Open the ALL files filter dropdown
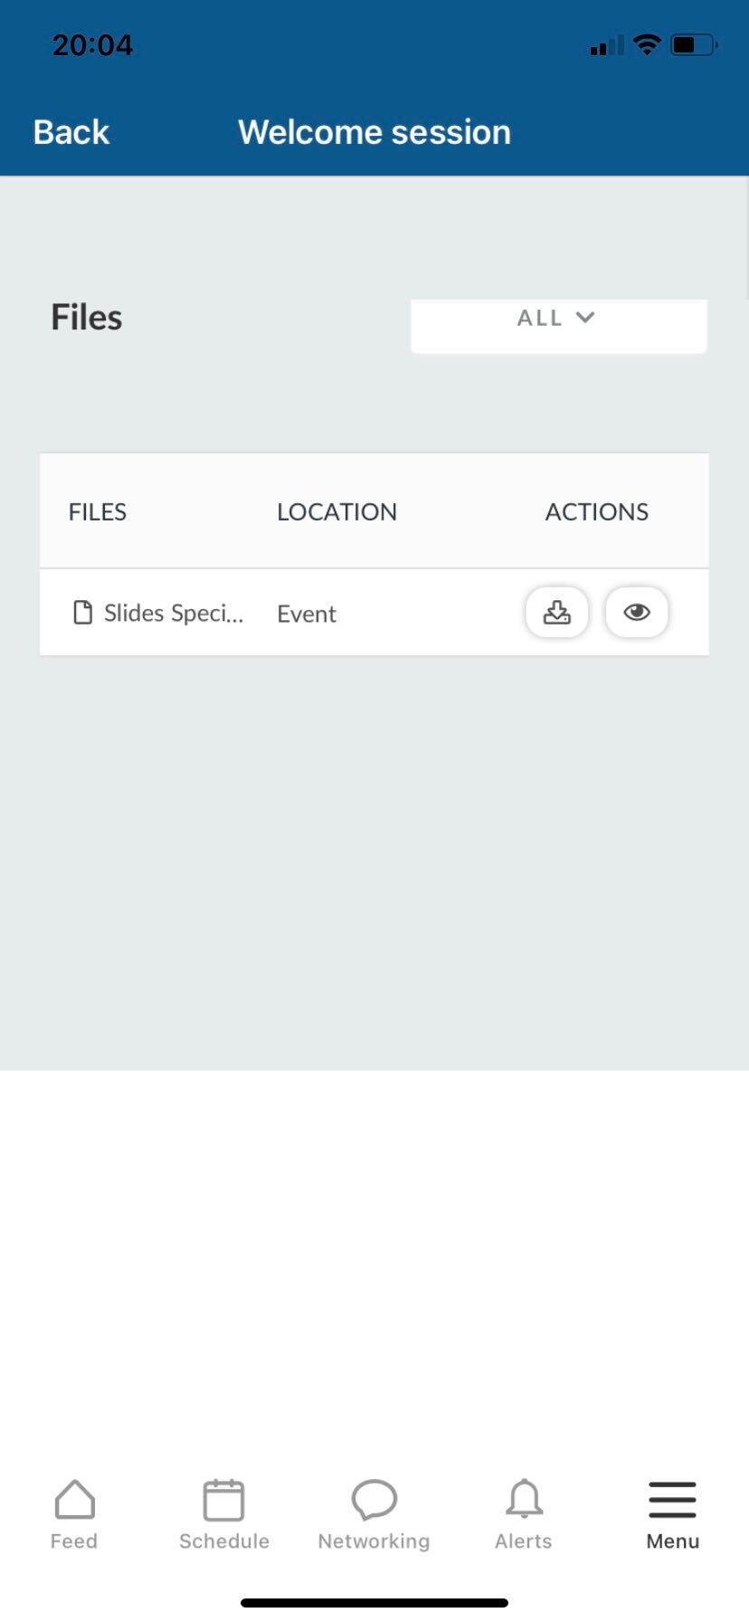This screenshot has width=749, height=1622. pyautogui.click(x=558, y=325)
